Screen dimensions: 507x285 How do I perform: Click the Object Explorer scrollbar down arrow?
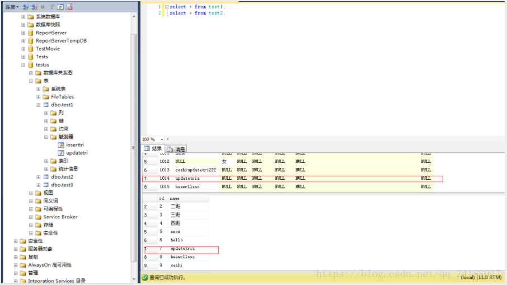coord(134,279)
